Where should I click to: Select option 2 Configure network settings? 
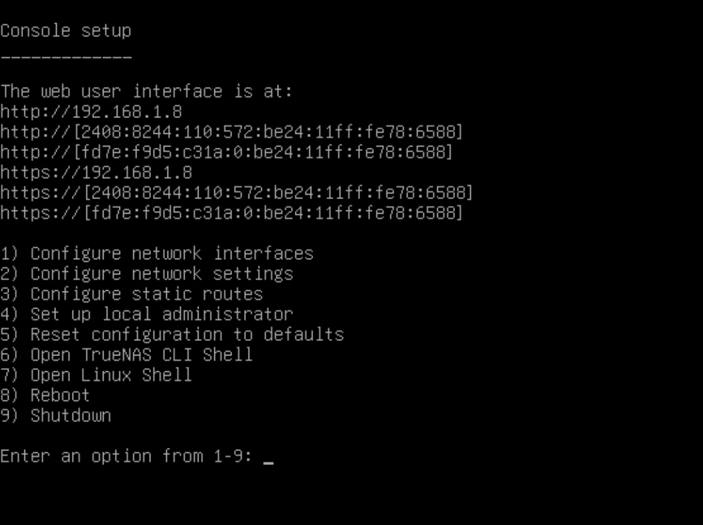pos(146,274)
